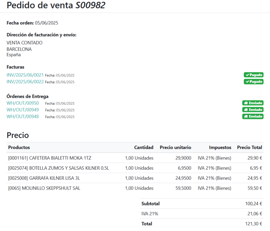Viewport: 270px width, 231px height.
Task: Open invoice INV/2025/06/0021
Action: tap(25, 75)
